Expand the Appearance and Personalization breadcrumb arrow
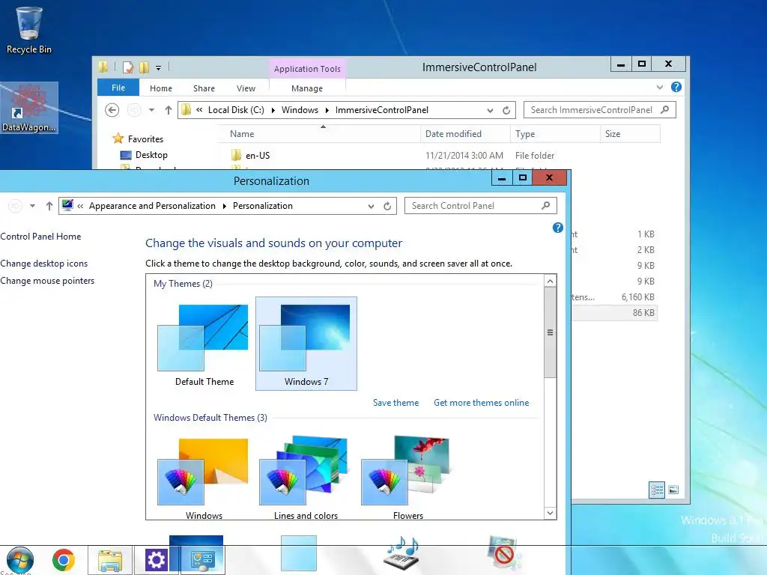The height and width of the screenshot is (575, 767). [224, 206]
